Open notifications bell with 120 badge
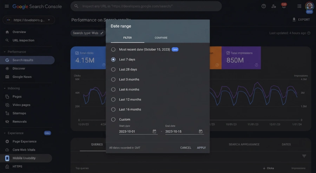The width and height of the screenshot is (316, 173). pyautogui.click(x=284, y=6)
